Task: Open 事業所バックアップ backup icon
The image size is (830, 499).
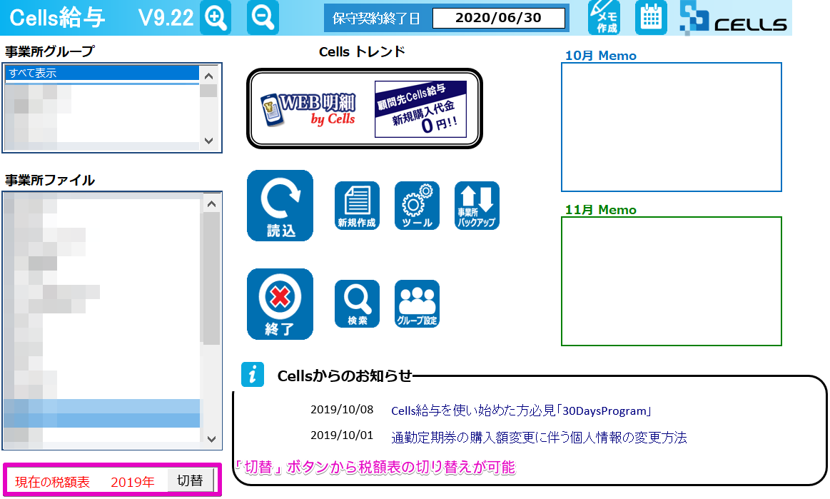Action: [x=477, y=206]
